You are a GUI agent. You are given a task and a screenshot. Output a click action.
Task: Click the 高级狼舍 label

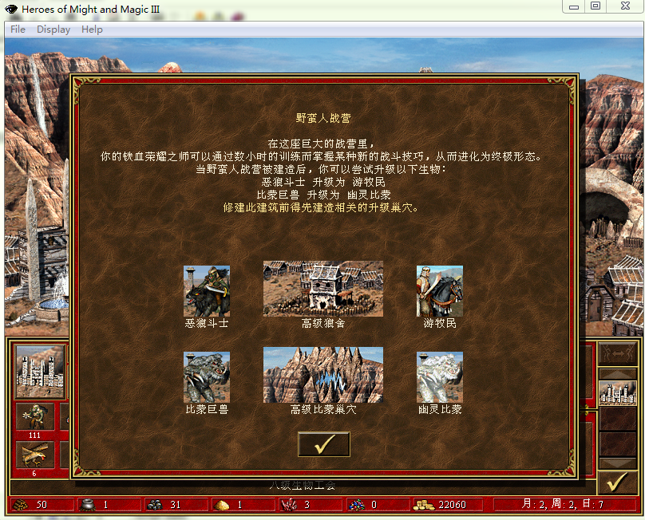pyautogui.click(x=323, y=324)
